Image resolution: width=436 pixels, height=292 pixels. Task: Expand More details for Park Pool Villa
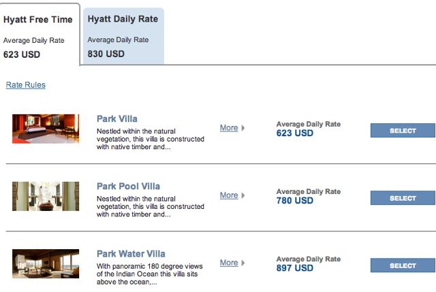229,195
